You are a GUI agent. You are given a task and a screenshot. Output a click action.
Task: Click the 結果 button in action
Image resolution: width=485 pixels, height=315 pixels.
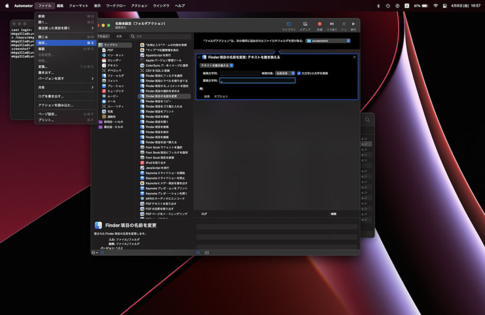click(x=207, y=97)
